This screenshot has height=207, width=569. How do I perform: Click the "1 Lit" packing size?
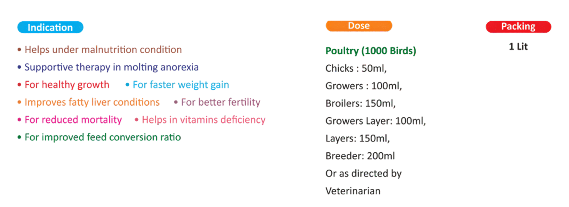(x=518, y=46)
